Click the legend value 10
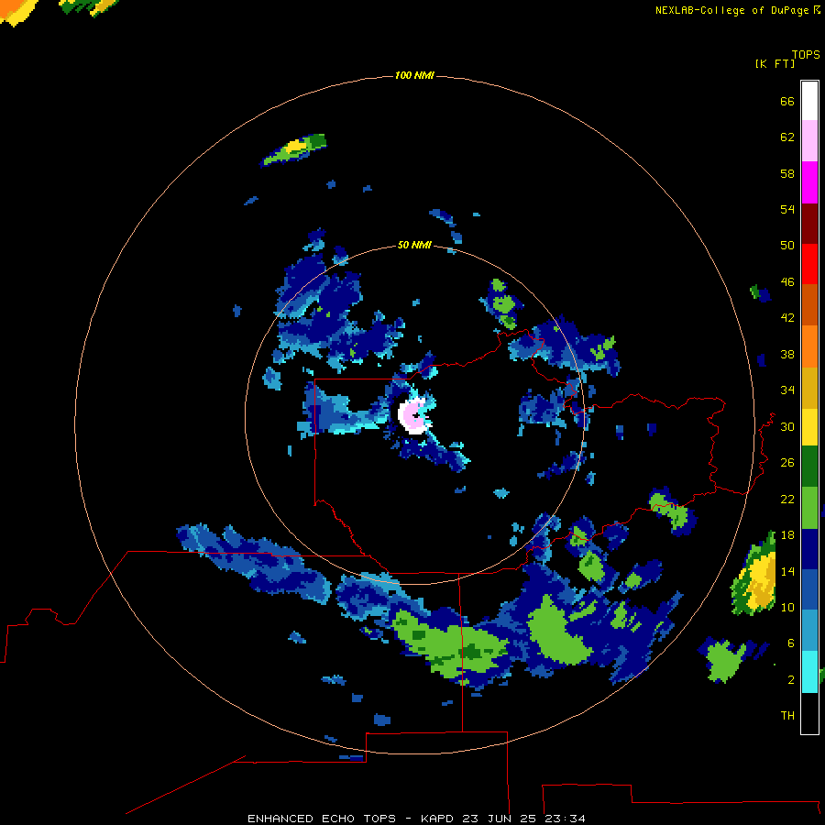This screenshot has width=825, height=825. (x=787, y=607)
